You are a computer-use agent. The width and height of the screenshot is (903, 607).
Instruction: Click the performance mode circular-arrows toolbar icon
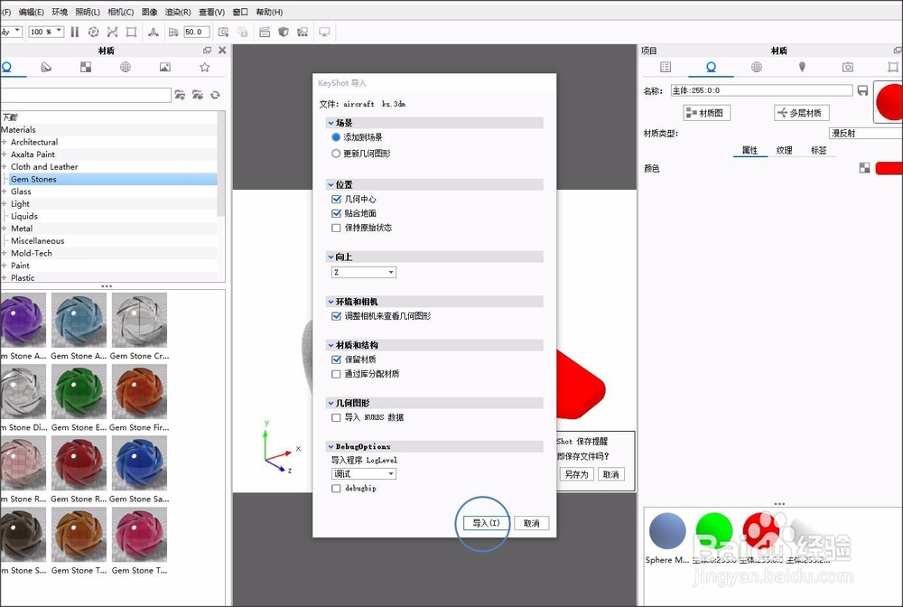pyautogui.click(x=93, y=32)
